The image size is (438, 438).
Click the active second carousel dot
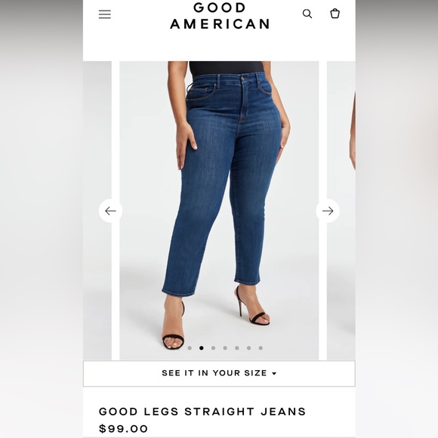pos(202,348)
